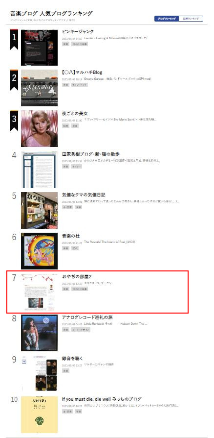214x438 pixels.
Task: Open the 夜ごとの美女 portrait thumbnail
Action: click(x=39, y=128)
